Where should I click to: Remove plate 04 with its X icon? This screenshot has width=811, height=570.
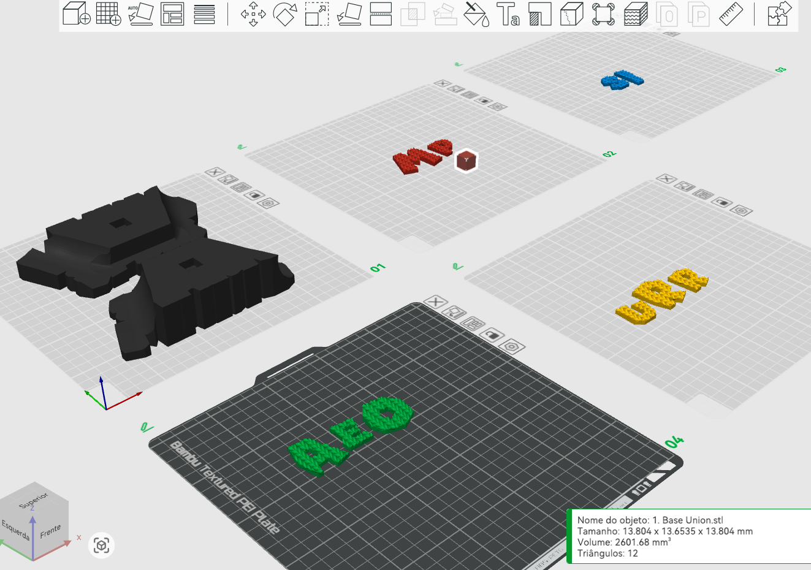(436, 302)
